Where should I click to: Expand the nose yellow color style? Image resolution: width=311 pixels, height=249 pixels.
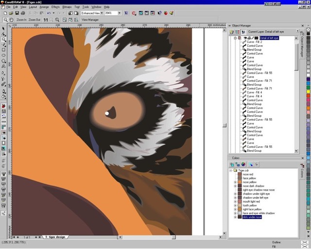point(235,182)
